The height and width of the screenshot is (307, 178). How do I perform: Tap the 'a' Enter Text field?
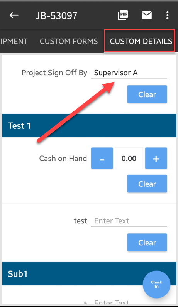click(129, 302)
